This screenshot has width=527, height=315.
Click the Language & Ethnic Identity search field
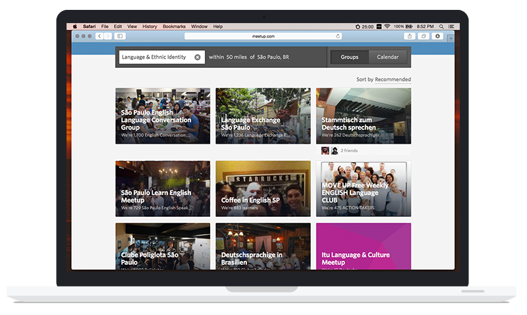coord(161,57)
